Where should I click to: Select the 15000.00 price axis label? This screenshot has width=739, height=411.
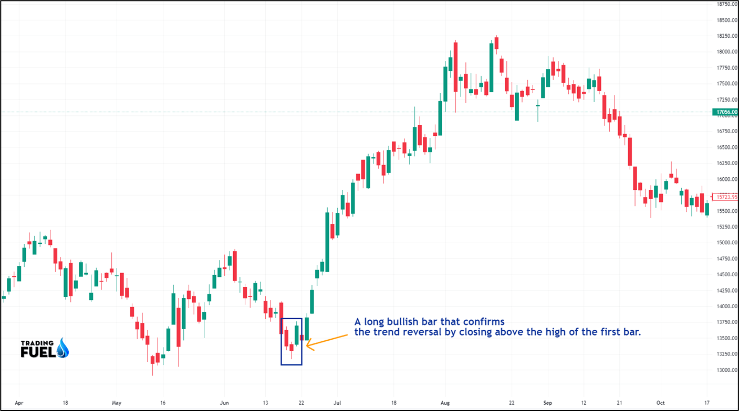[727, 243]
